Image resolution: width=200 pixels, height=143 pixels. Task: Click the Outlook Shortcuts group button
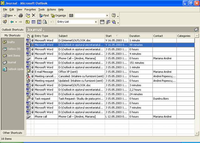13,30
